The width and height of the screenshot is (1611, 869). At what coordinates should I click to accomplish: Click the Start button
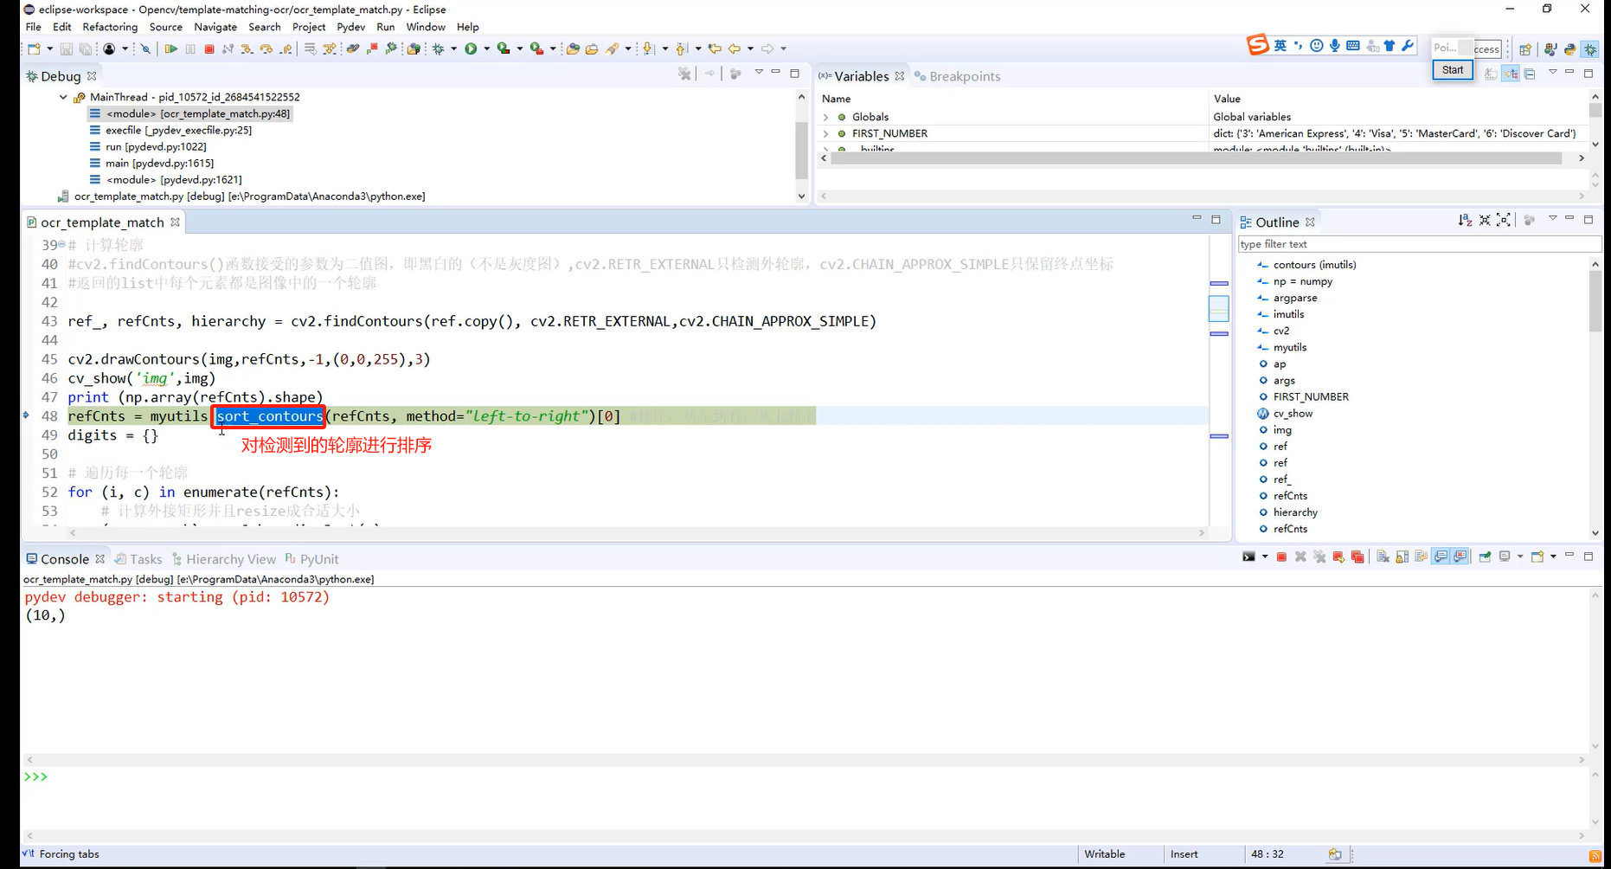pos(1453,70)
